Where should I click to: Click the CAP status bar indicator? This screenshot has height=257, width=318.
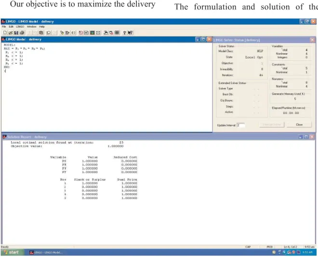pyautogui.click(x=248, y=247)
